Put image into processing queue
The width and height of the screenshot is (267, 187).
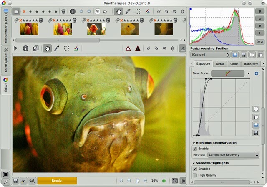coord(24,181)
